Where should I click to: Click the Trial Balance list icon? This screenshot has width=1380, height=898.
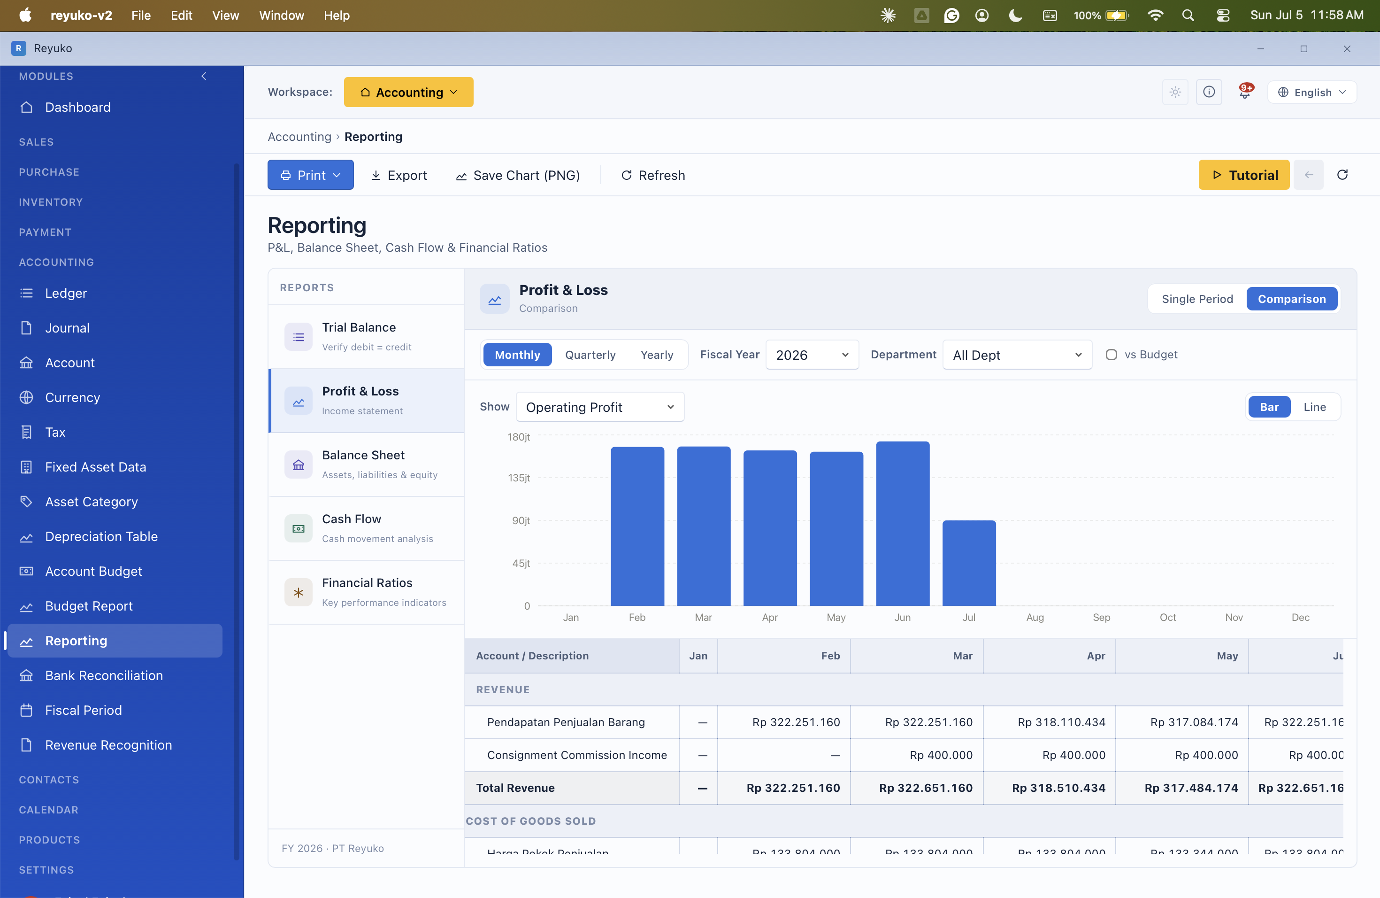point(299,337)
